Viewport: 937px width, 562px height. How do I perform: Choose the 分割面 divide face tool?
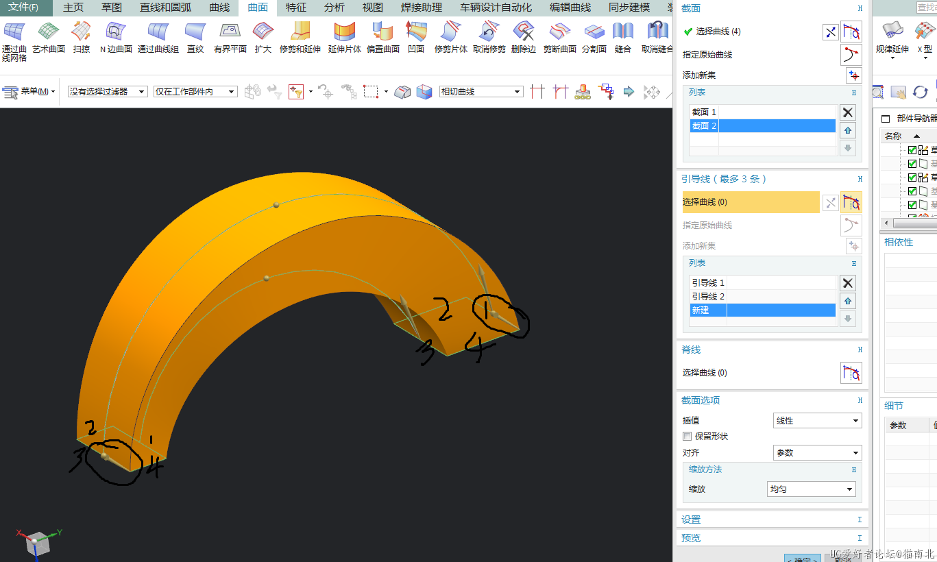pyautogui.click(x=594, y=38)
